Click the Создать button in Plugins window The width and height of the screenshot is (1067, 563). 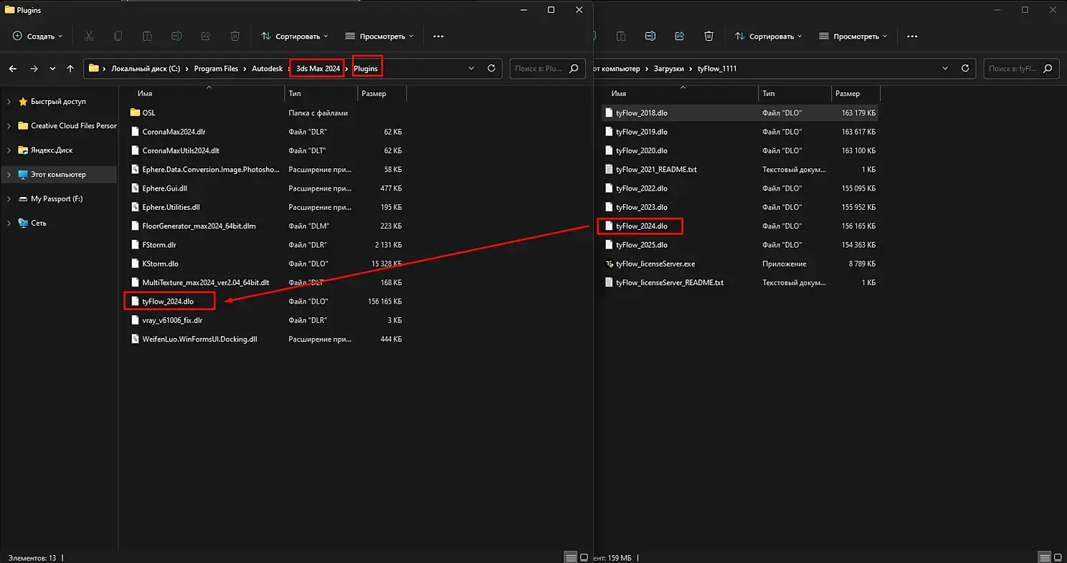click(x=38, y=36)
